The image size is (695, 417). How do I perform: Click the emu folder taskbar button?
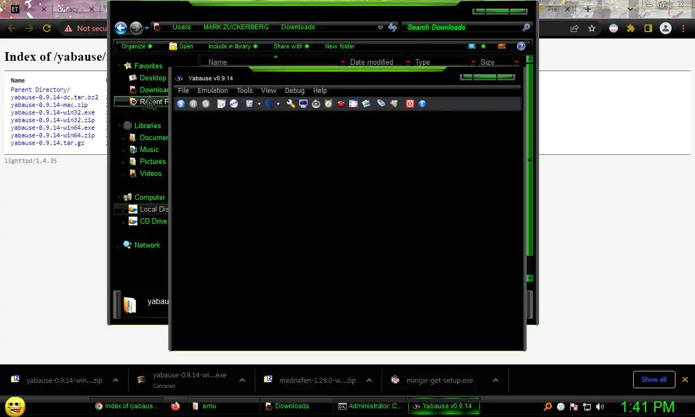pos(223,406)
